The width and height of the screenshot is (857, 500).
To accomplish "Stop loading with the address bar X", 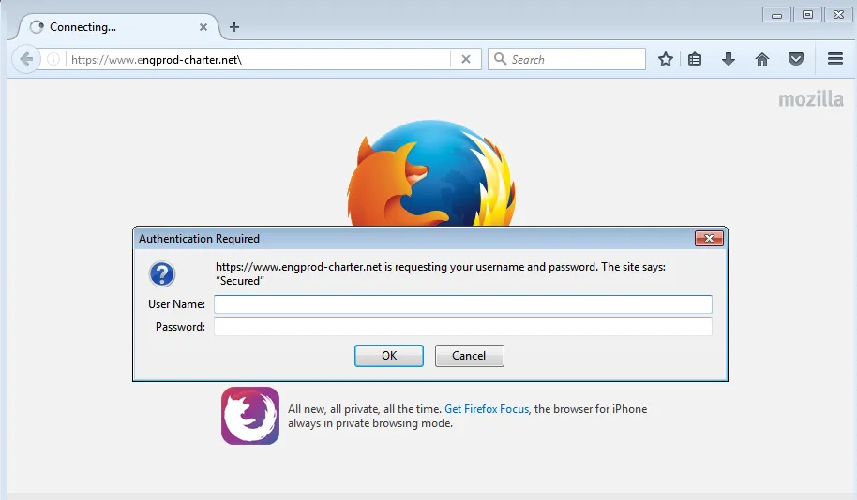I will (x=466, y=59).
